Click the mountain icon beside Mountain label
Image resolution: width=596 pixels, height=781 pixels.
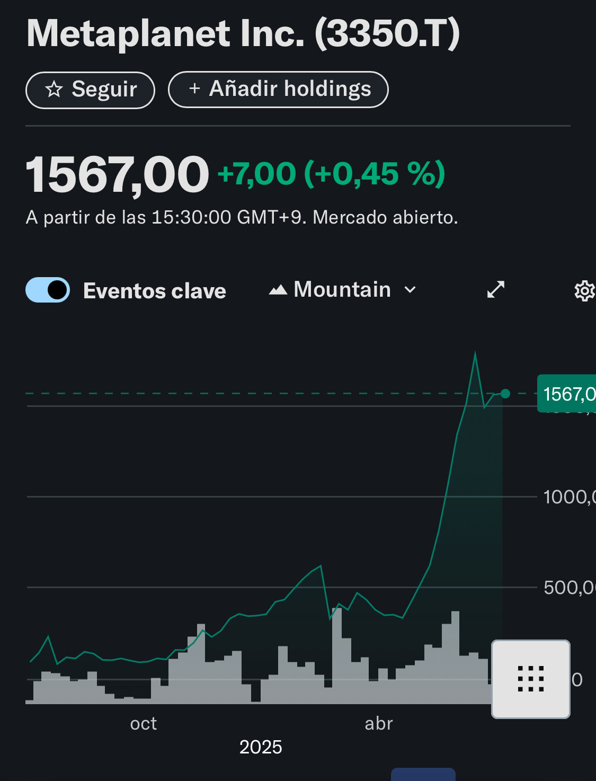click(x=278, y=290)
